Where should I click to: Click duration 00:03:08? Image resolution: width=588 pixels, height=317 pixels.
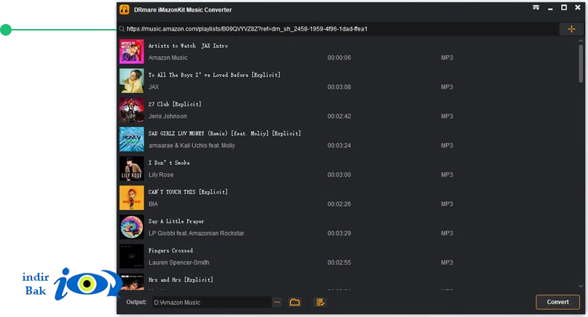point(339,87)
